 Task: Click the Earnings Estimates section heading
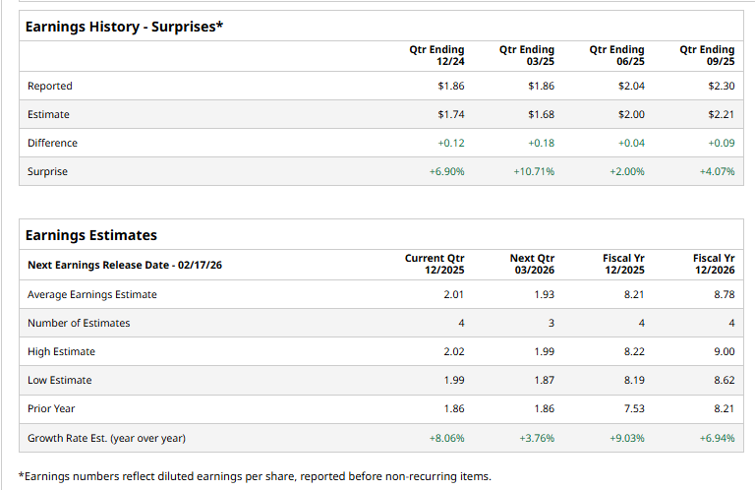tap(90, 235)
